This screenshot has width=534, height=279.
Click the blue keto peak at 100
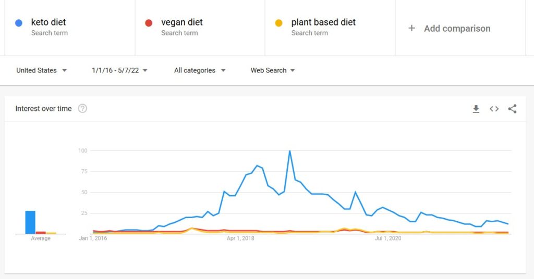coord(290,151)
